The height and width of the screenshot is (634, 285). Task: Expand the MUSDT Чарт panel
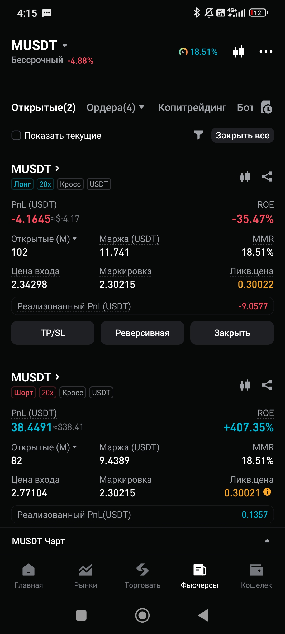[267, 541]
